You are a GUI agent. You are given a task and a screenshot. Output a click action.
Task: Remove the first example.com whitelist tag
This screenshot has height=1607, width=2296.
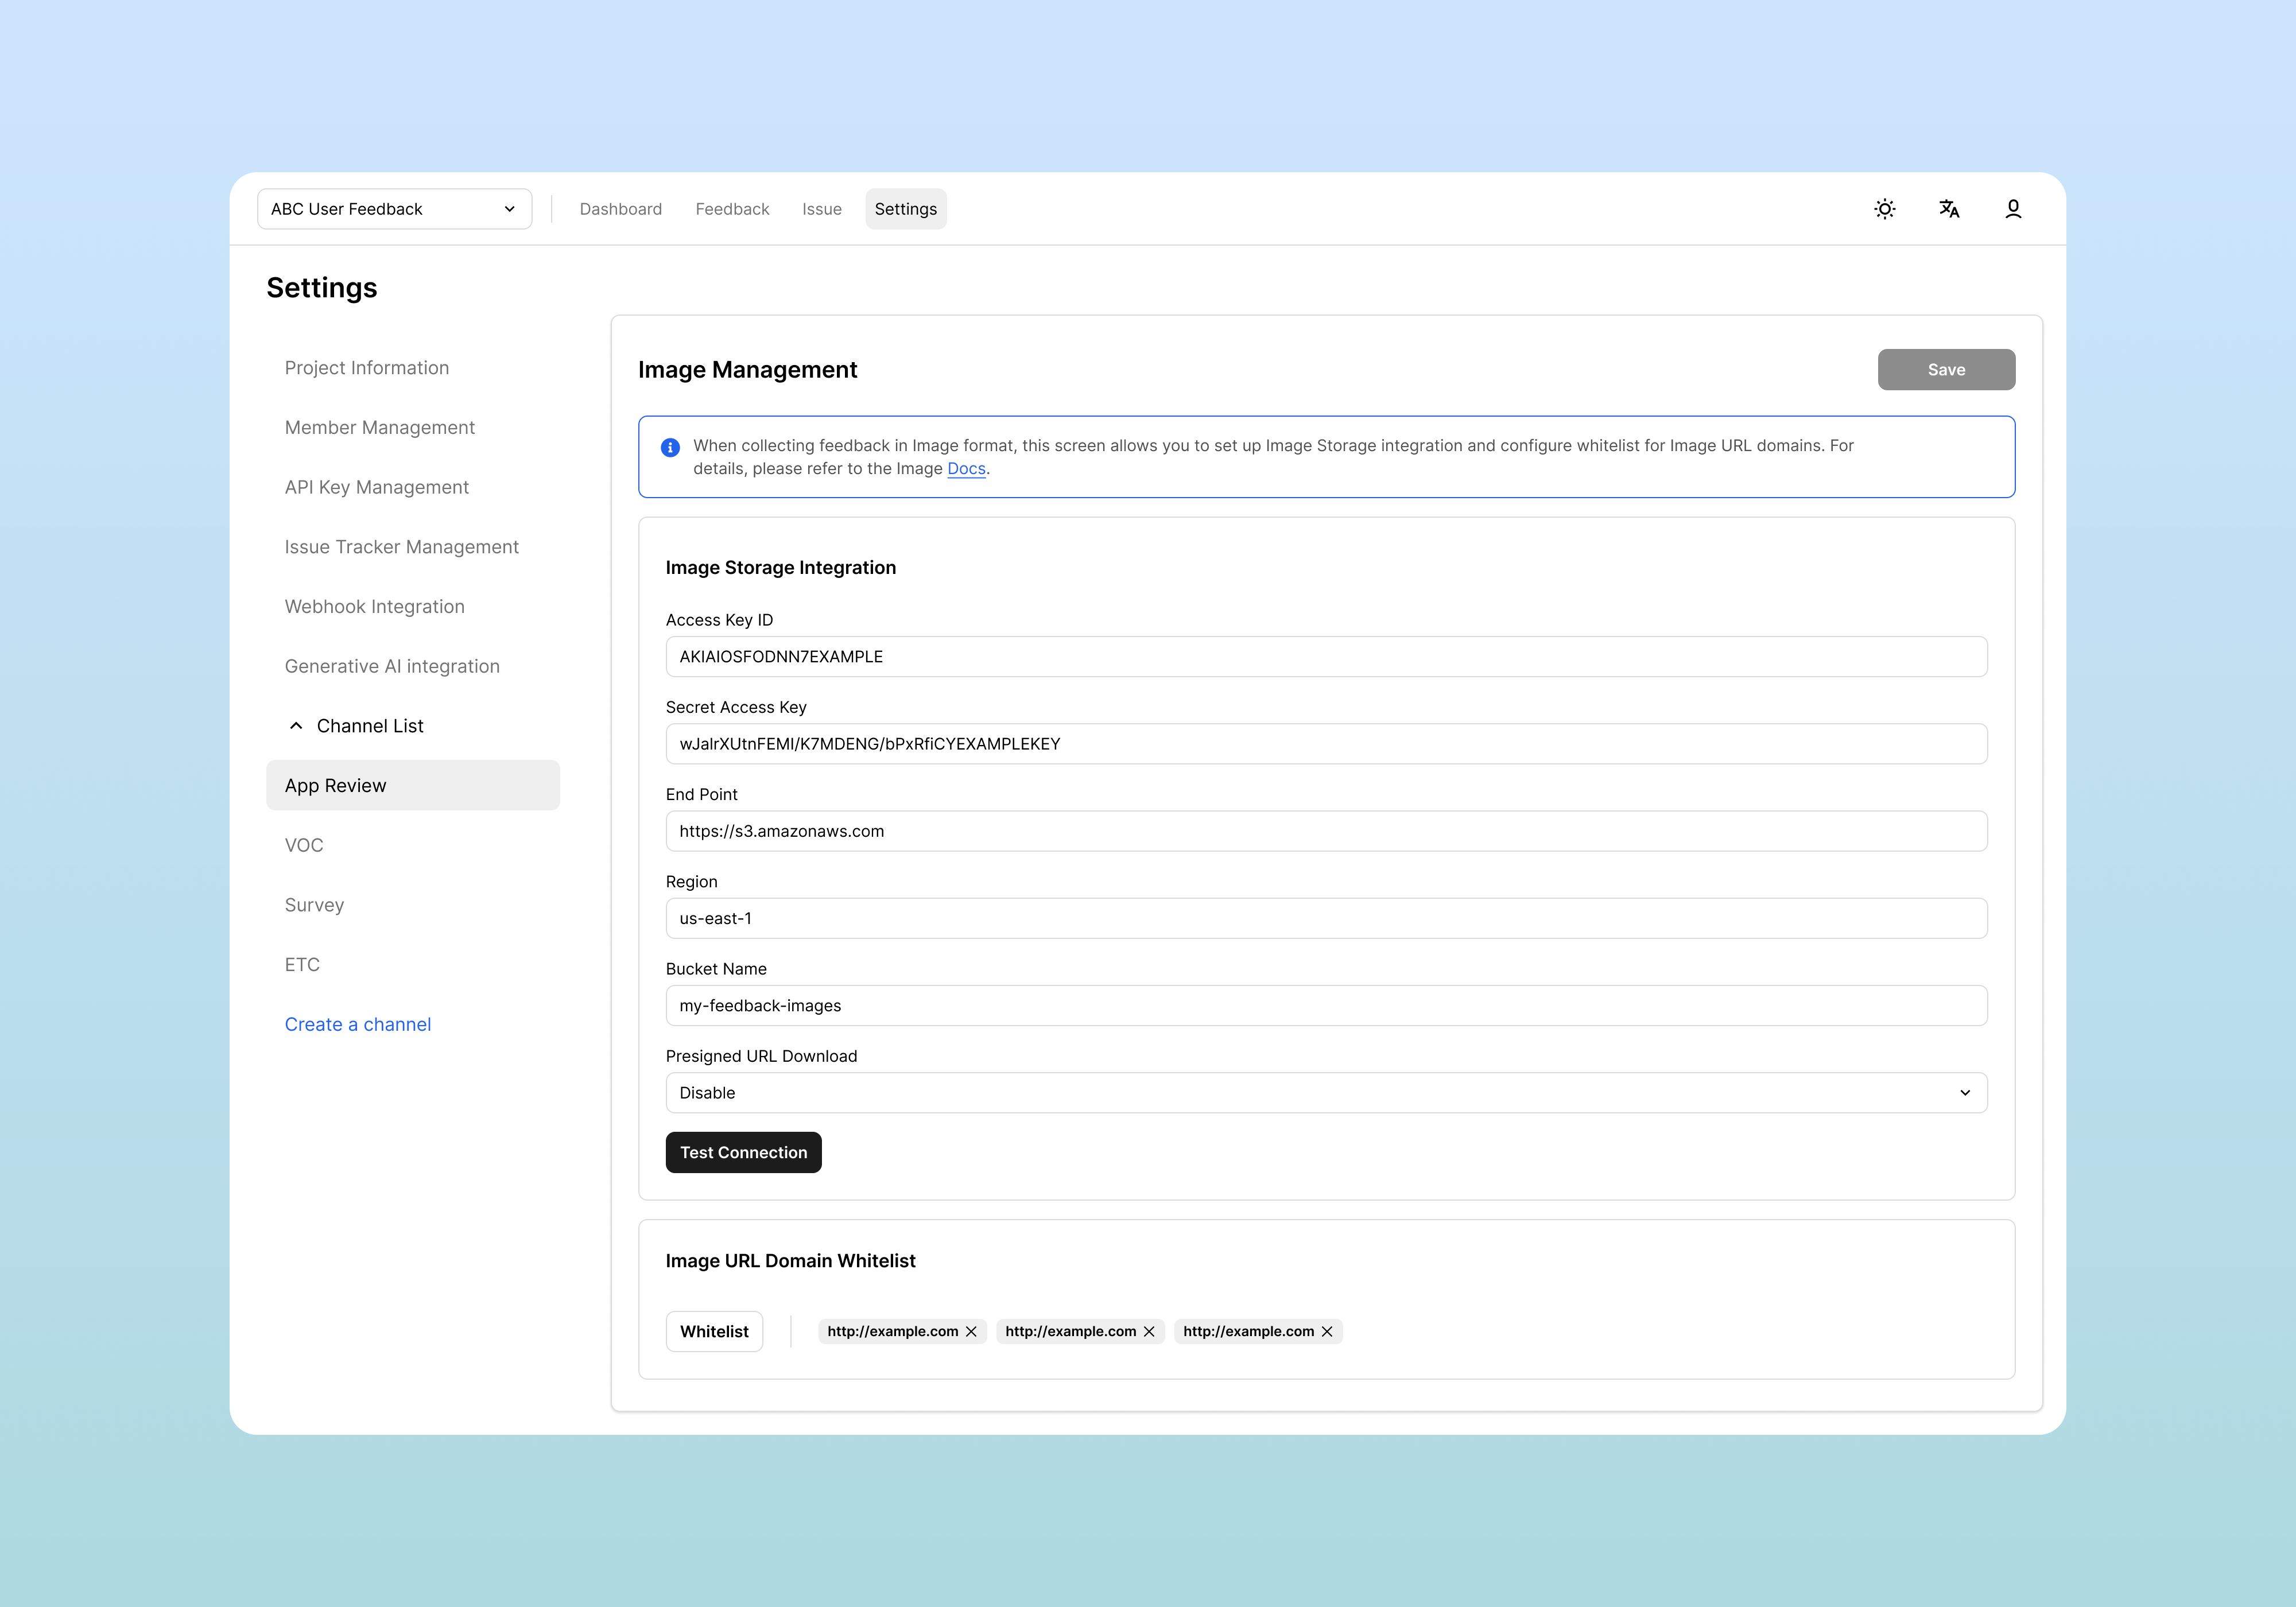click(x=971, y=1331)
